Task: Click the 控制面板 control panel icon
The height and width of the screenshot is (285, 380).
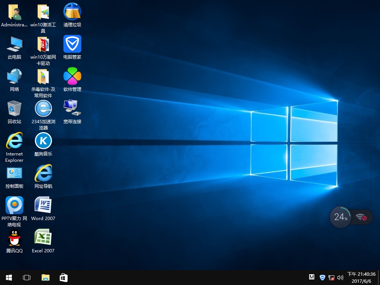Action: click(14, 173)
